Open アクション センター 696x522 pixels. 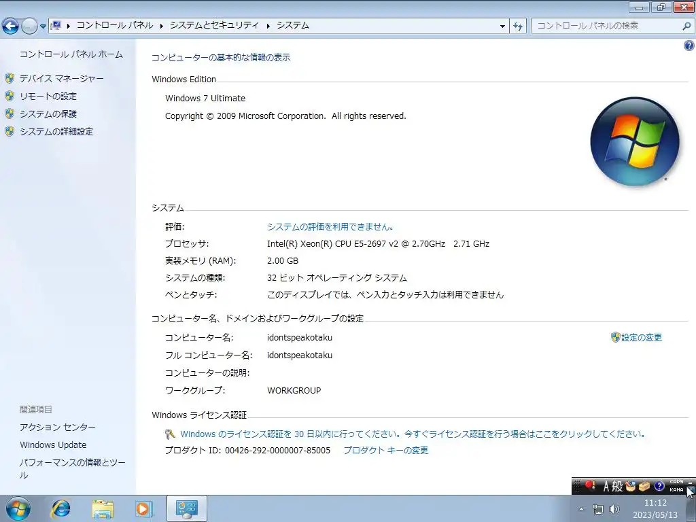(x=57, y=427)
